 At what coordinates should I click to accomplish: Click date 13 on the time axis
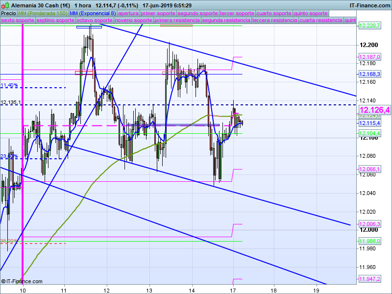pos(149,291)
